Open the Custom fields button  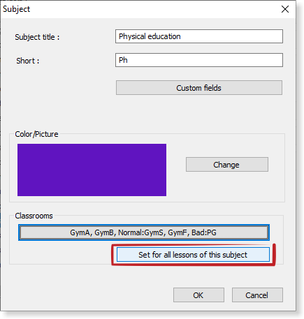pyautogui.click(x=199, y=88)
